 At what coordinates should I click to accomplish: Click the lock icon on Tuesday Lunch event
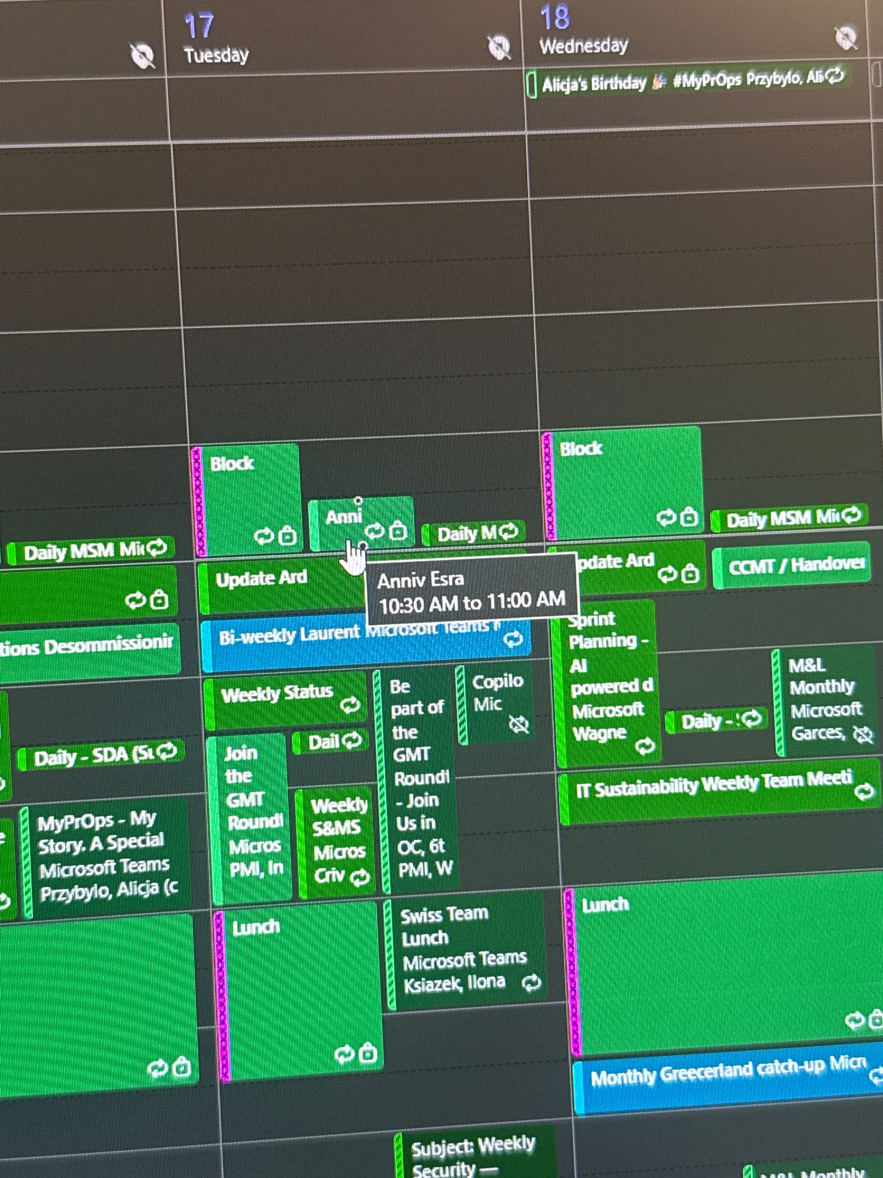click(x=368, y=1053)
